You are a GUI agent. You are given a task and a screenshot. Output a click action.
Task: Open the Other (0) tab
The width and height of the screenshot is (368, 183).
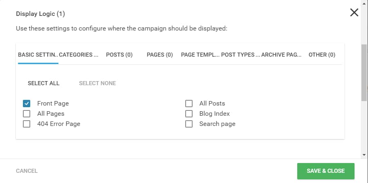[x=322, y=55]
